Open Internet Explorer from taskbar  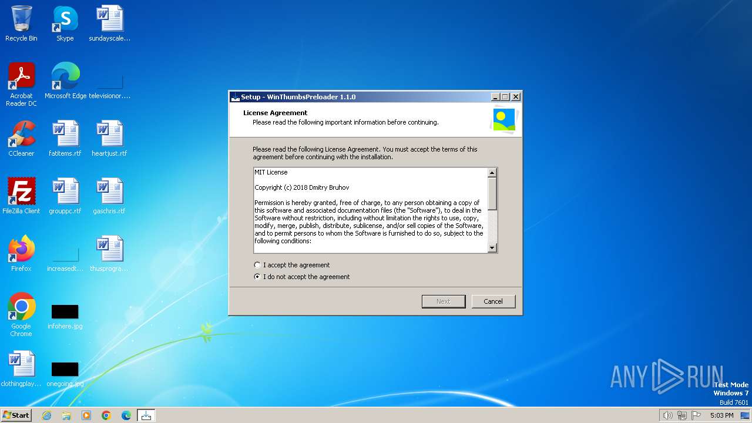(x=46, y=415)
